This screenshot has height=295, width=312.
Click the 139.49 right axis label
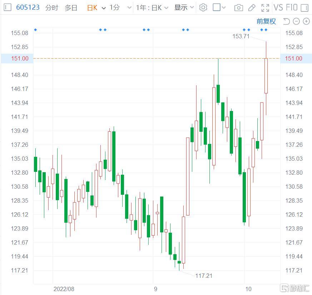(x=294, y=131)
